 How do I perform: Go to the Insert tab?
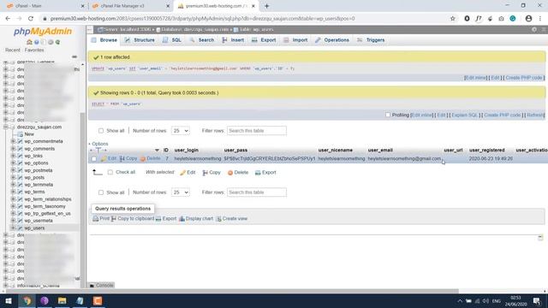click(x=233, y=40)
